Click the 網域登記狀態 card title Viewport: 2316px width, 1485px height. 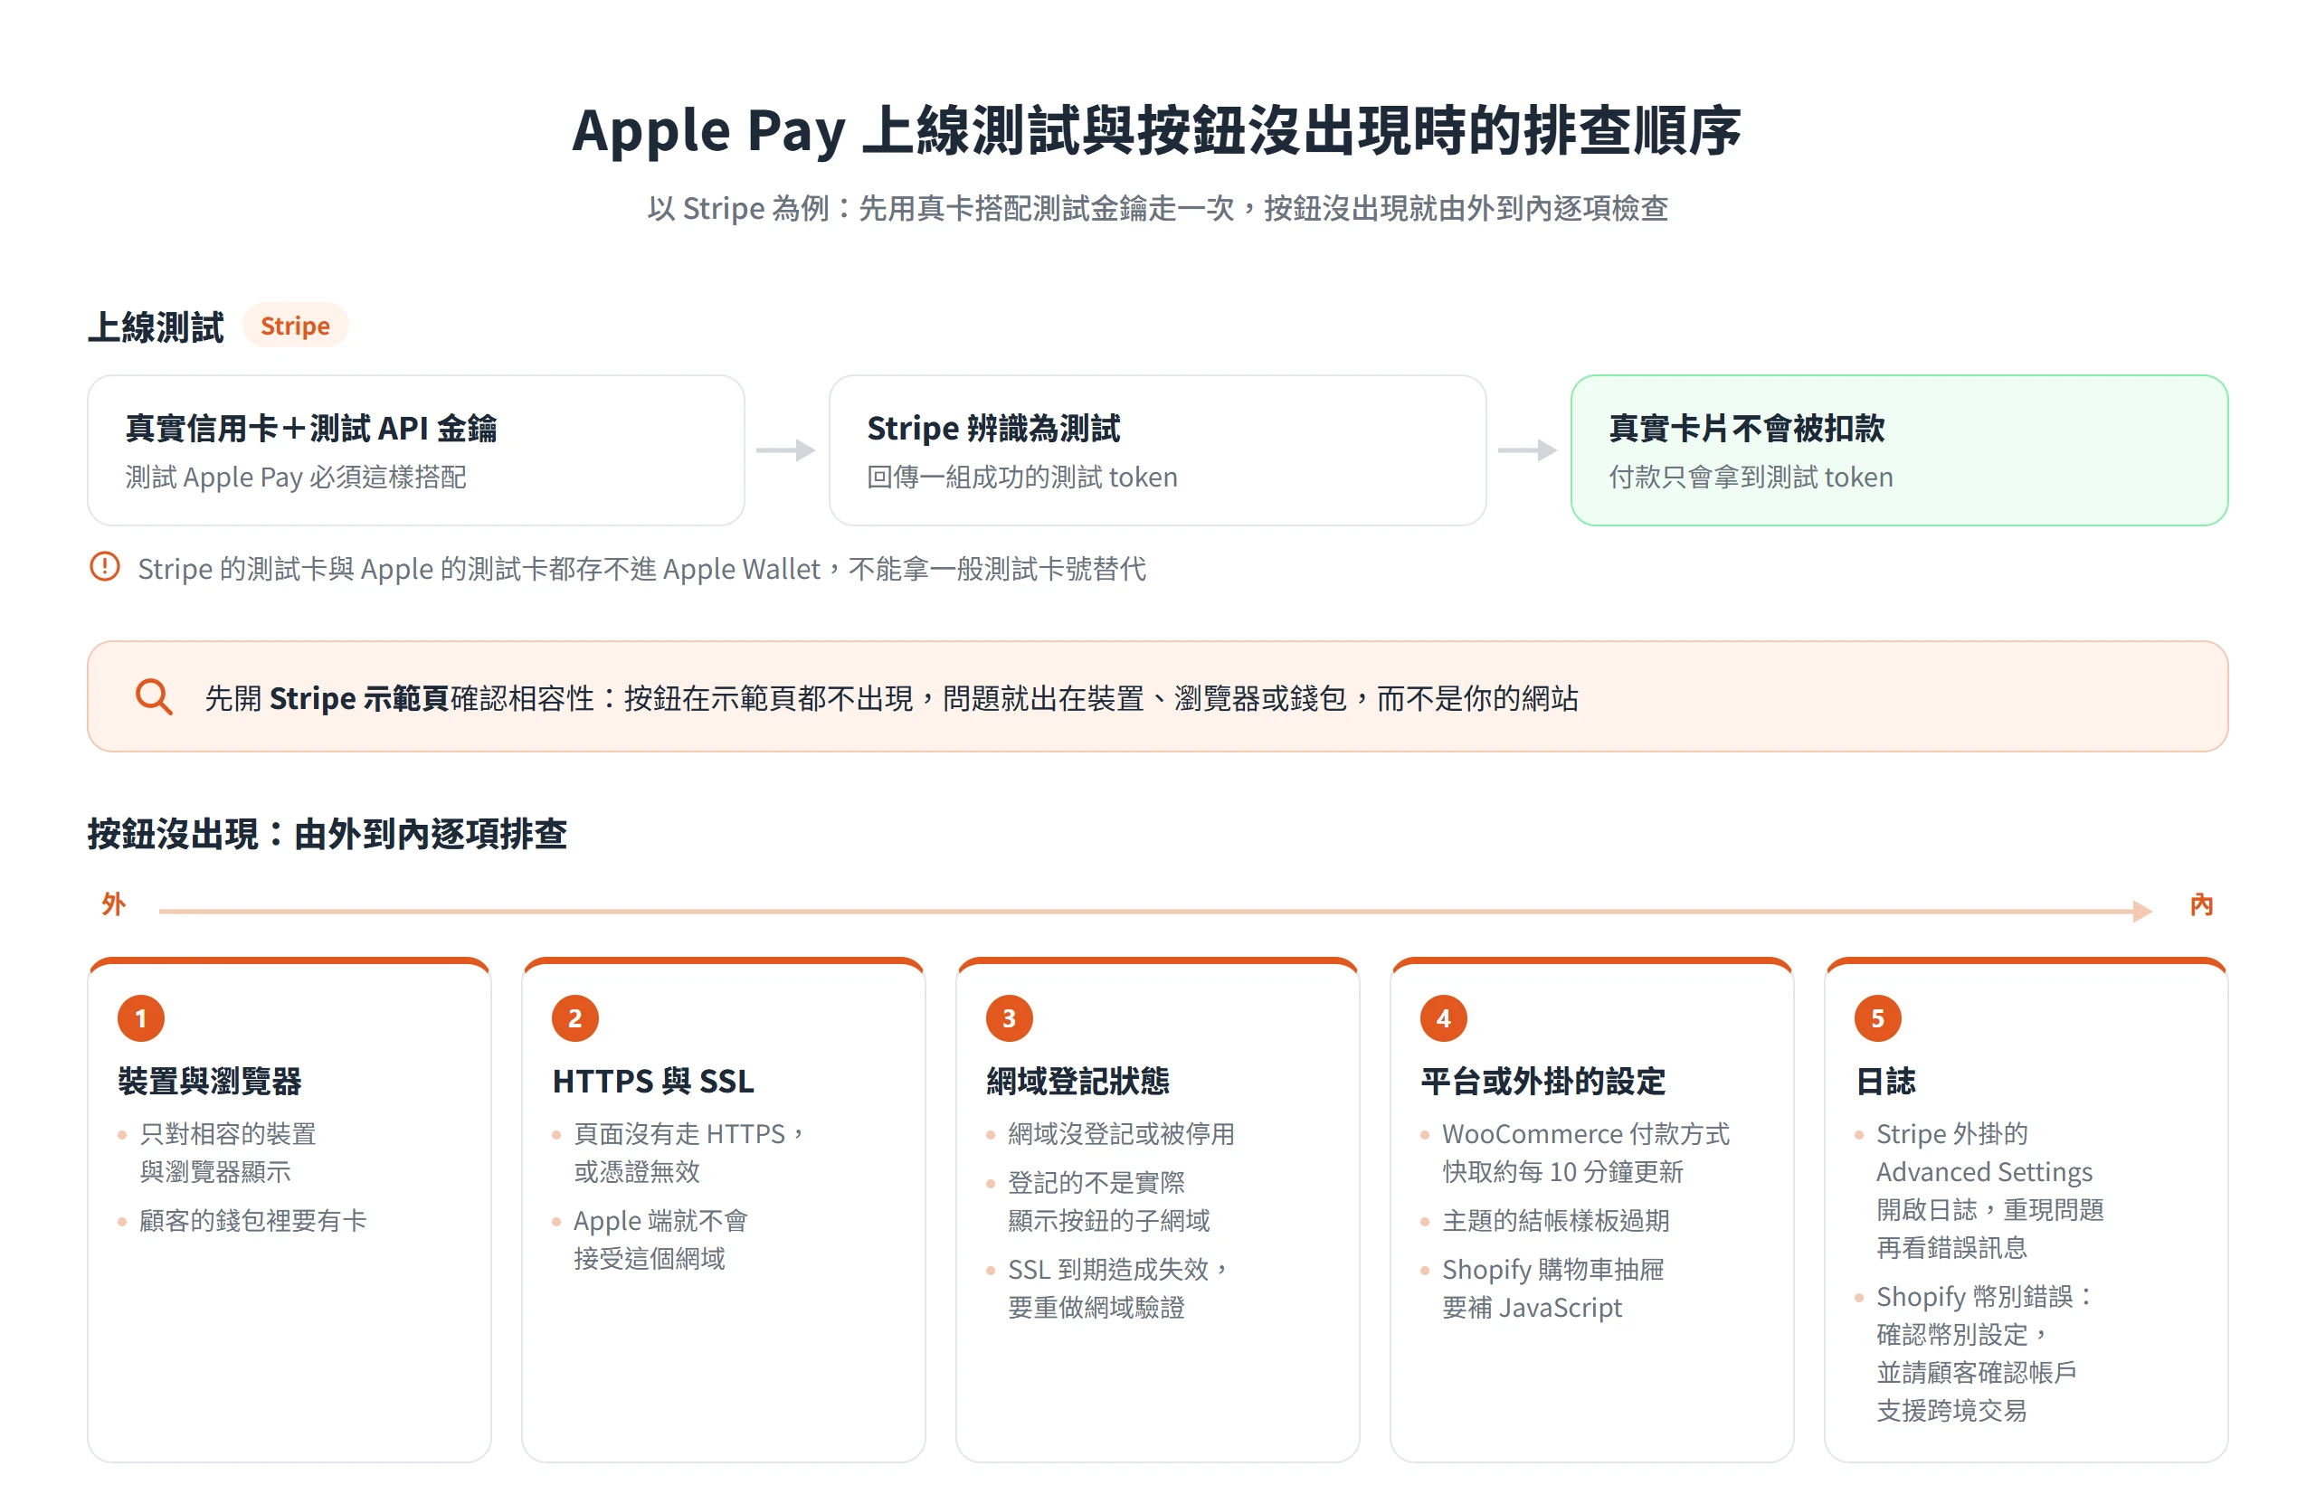pyautogui.click(x=1077, y=1081)
